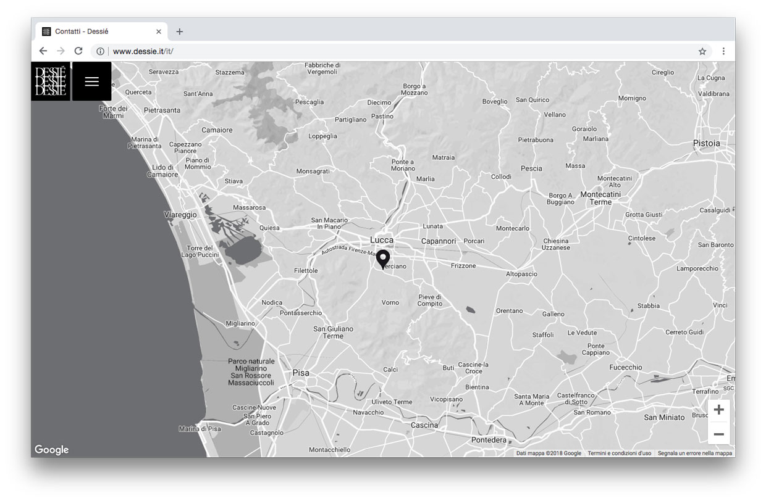
Task: Click the Parco naturale Migliarino label
Action: (251, 372)
